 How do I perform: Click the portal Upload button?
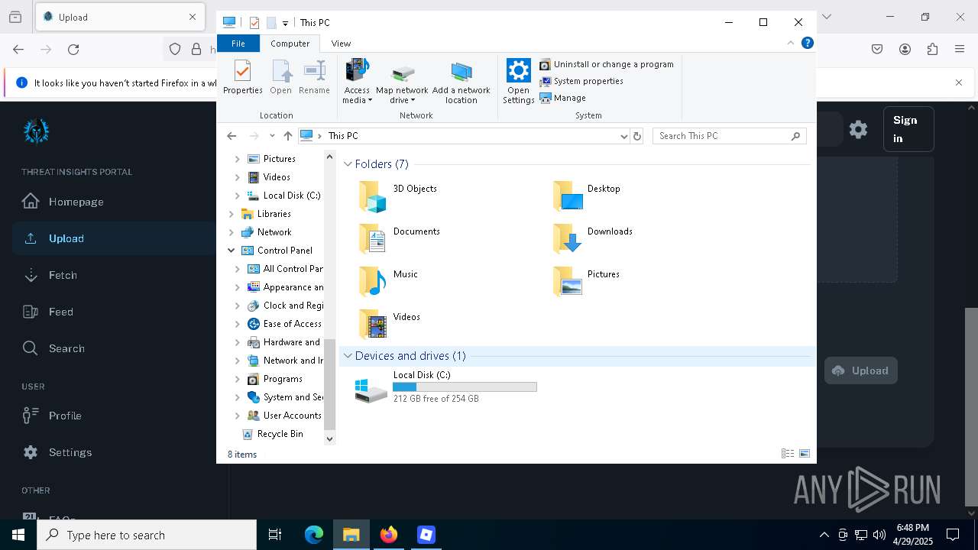[x=860, y=370]
